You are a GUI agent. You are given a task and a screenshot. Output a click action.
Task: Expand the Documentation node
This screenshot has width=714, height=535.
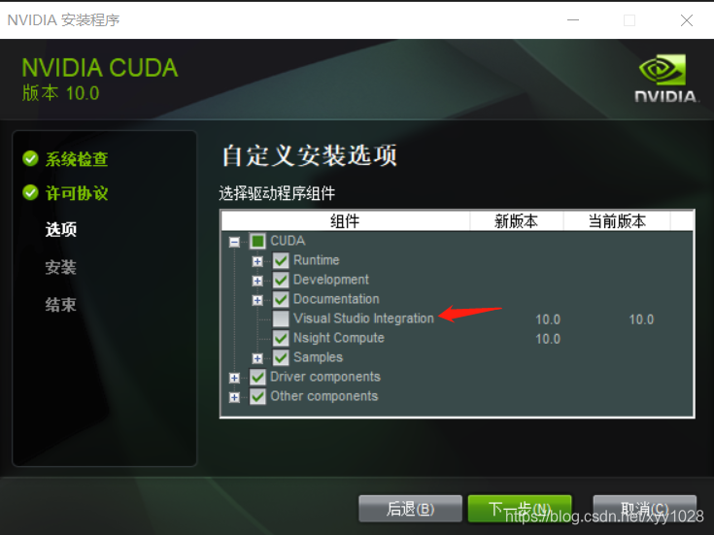257,300
